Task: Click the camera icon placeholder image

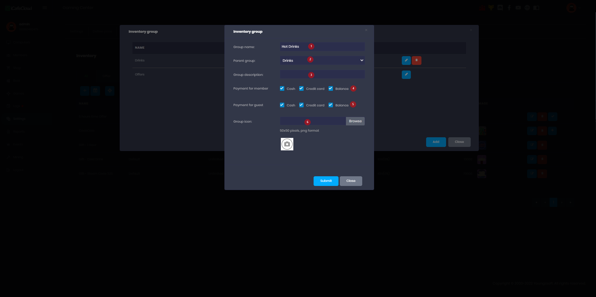Action: [287, 144]
